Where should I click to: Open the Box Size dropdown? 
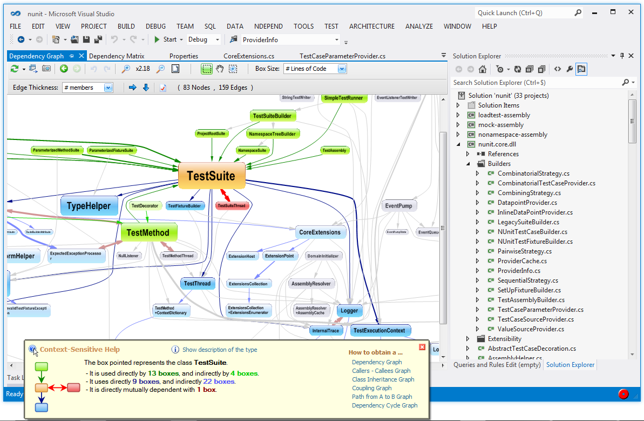point(342,69)
